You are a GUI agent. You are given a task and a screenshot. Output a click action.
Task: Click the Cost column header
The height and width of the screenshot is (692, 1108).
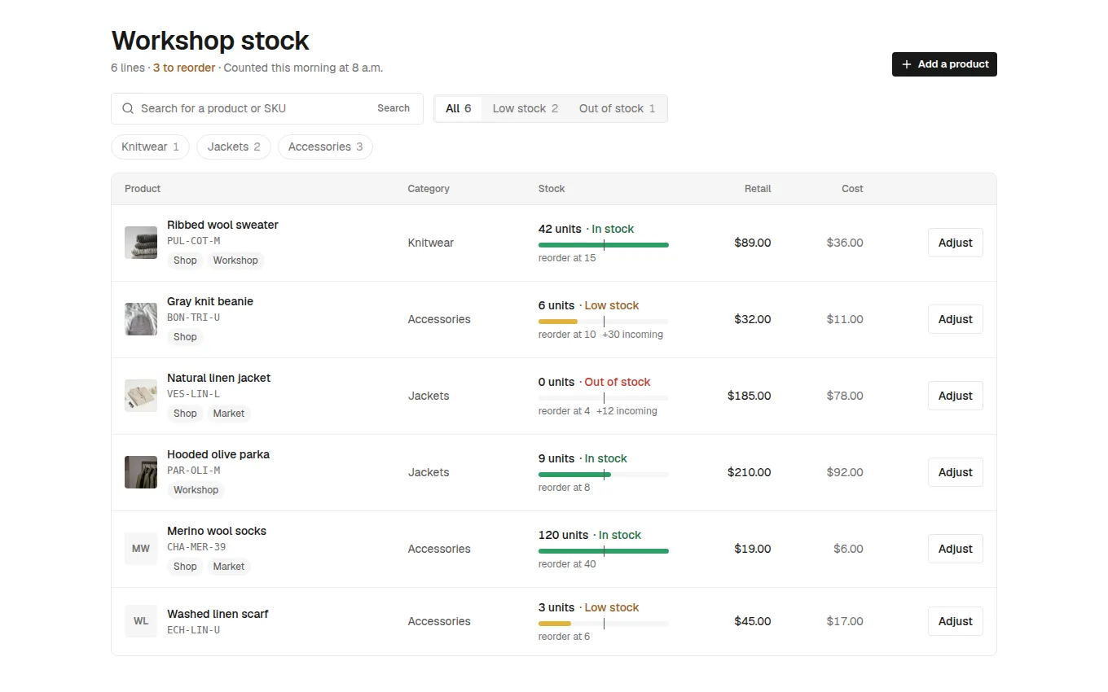852,189
